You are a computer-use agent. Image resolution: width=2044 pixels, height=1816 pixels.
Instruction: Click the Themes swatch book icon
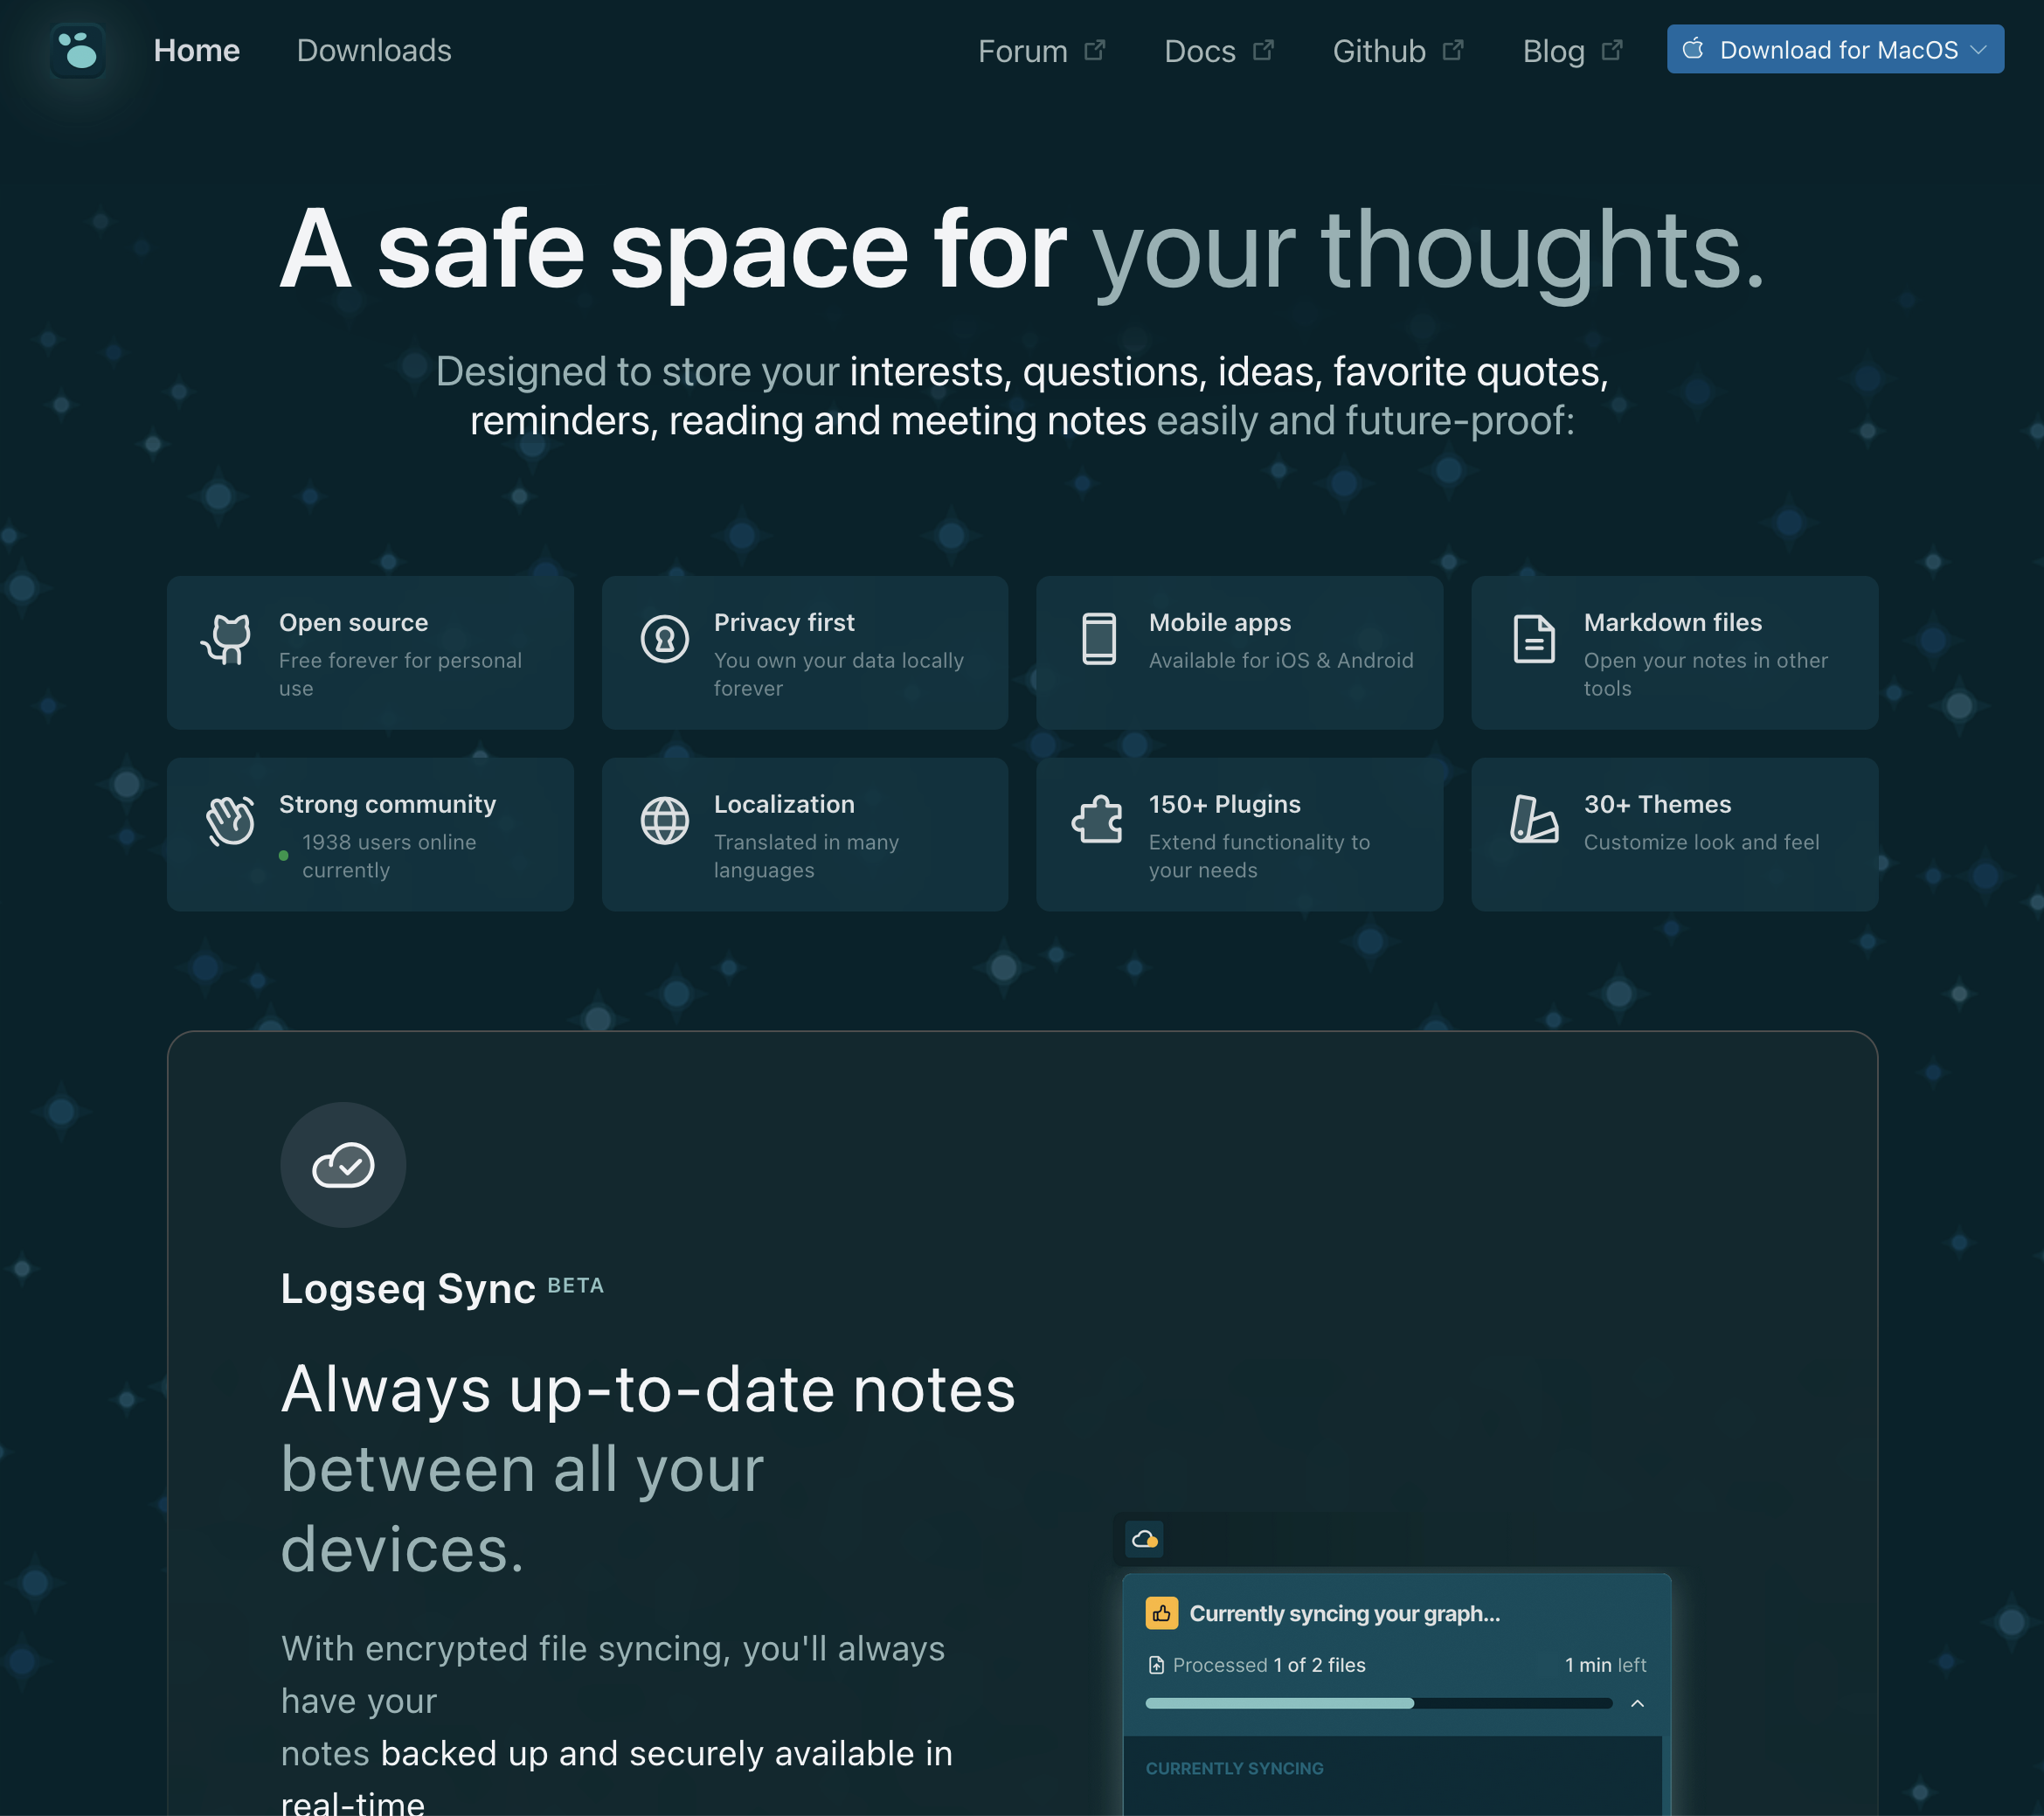[1533, 821]
